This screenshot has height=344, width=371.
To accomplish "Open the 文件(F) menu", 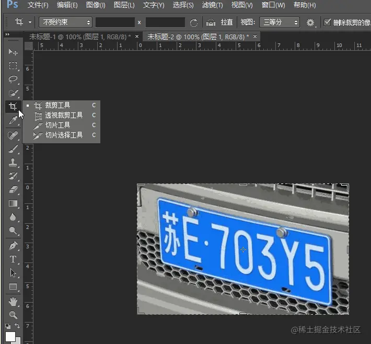I will click(x=38, y=5).
